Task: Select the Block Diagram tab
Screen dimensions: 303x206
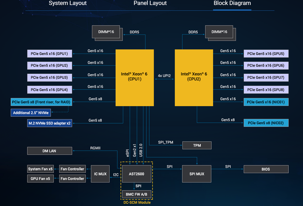Action: (232, 3)
